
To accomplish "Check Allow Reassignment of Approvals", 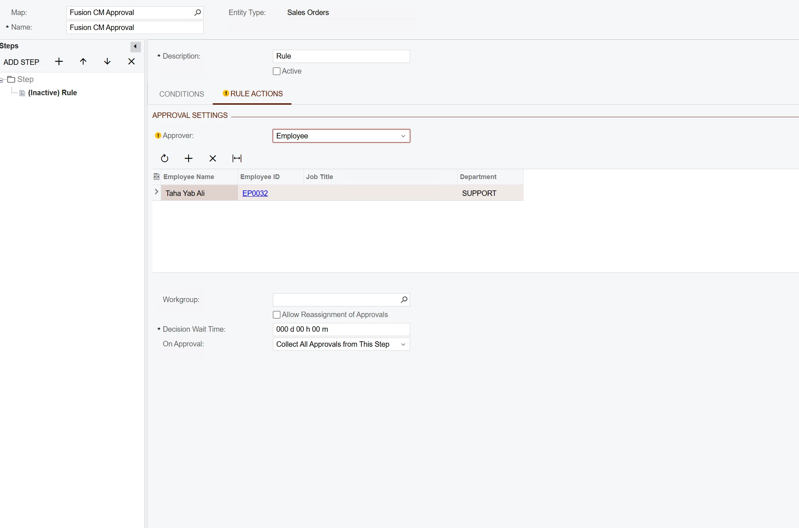I will point(277,315).
